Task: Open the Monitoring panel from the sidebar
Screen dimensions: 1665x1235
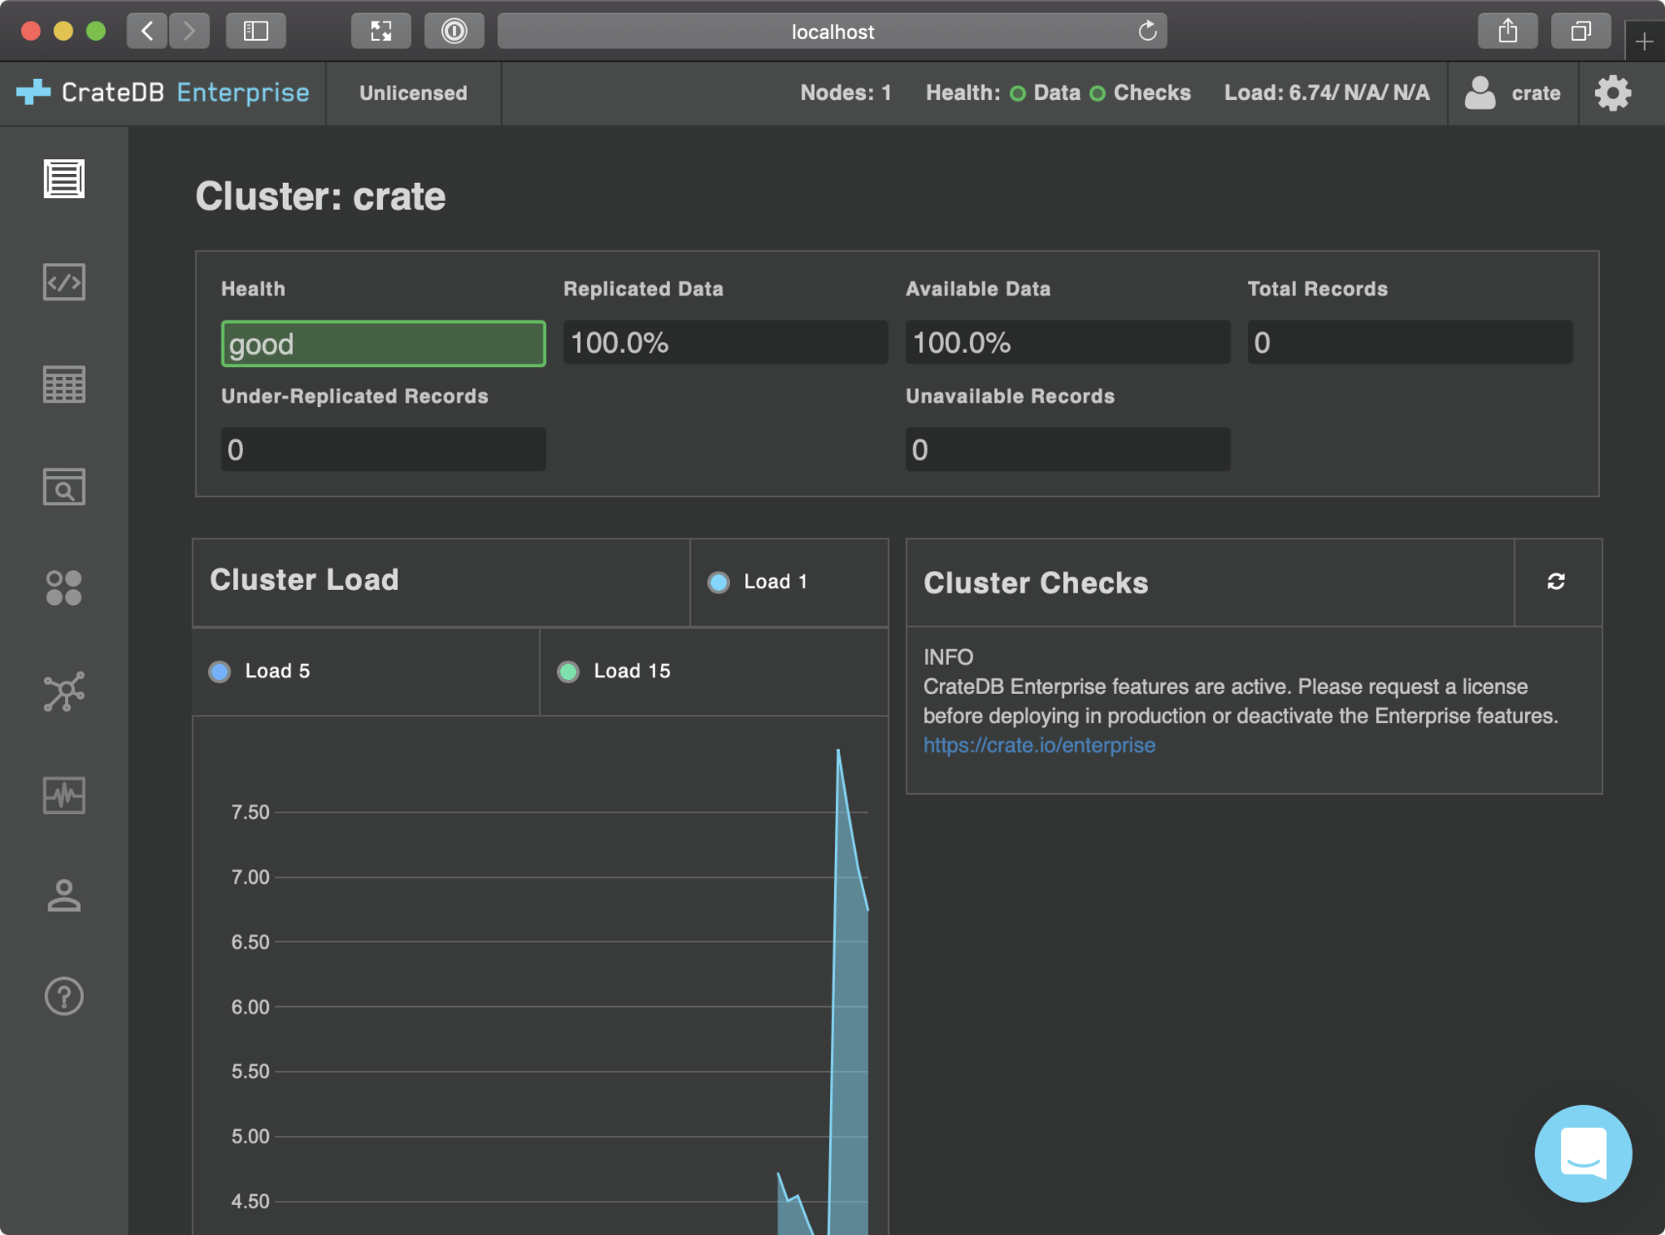Action: click(x=63, y=796)
